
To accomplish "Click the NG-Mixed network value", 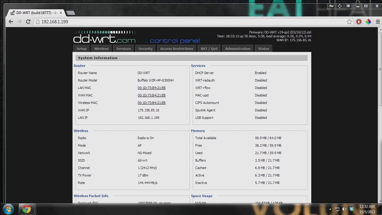I will point(144,153).
